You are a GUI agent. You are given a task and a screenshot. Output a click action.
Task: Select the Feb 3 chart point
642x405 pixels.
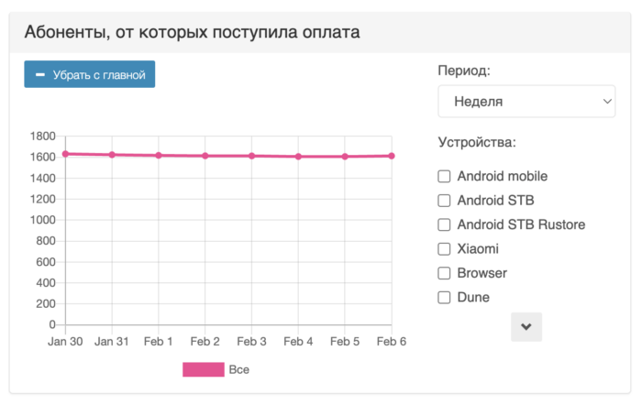pyautogui.click(x=252, y=156)
